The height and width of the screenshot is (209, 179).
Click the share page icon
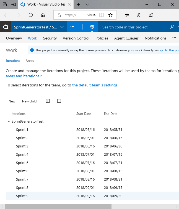pyautogui.click(x=151, y=15)
